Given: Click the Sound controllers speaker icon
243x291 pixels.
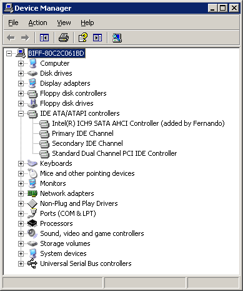Looking at the screenshot, I should coord(32,233).
